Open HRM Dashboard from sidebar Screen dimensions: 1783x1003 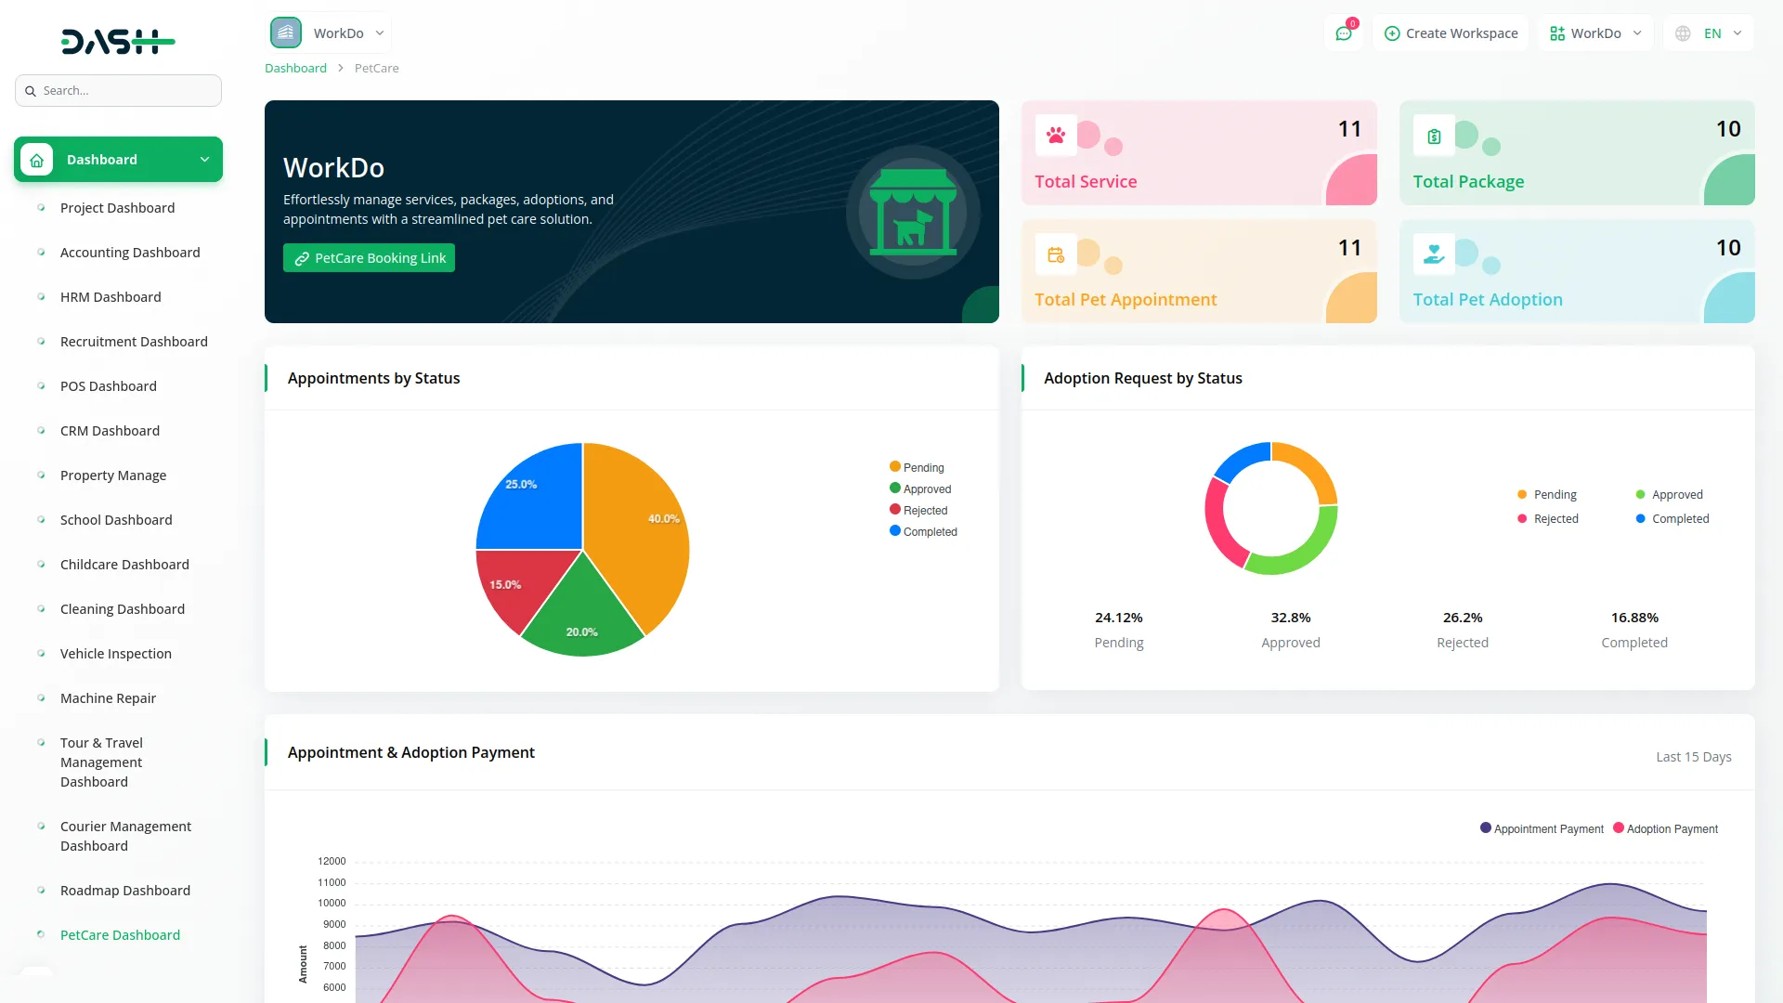pyautogui.click(x=111, y=297)
